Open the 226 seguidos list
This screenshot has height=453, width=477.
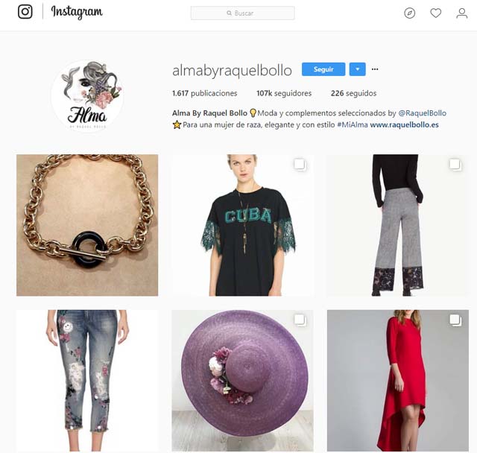pos(353,93)
